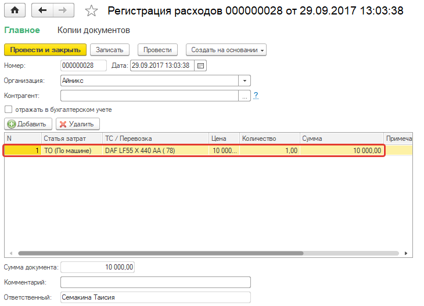Image resolution: width=424 pixels, height=306 pixels.
Task: Select the Количество cell 1,00
Action: tap(270, 151)
